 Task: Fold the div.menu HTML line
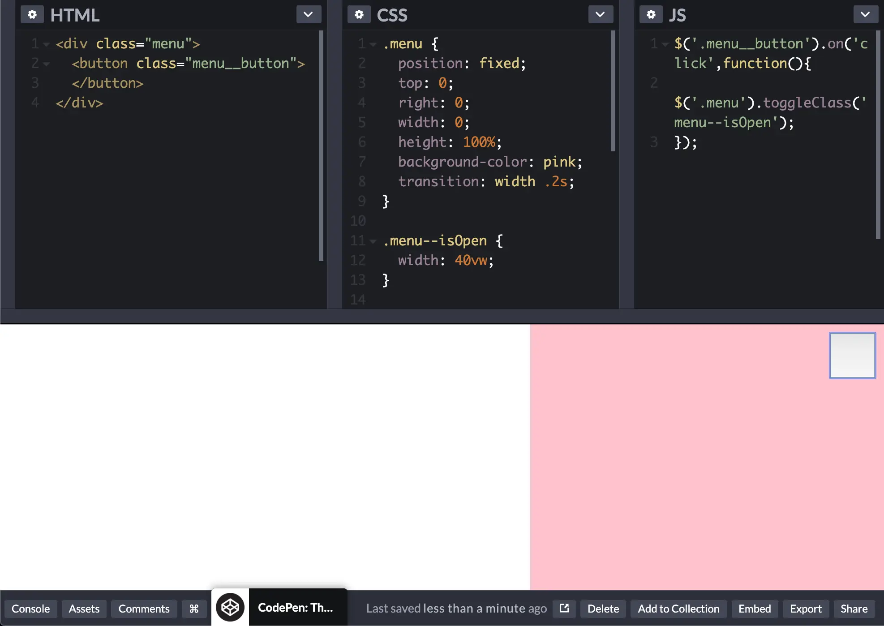tap(47, 44)
